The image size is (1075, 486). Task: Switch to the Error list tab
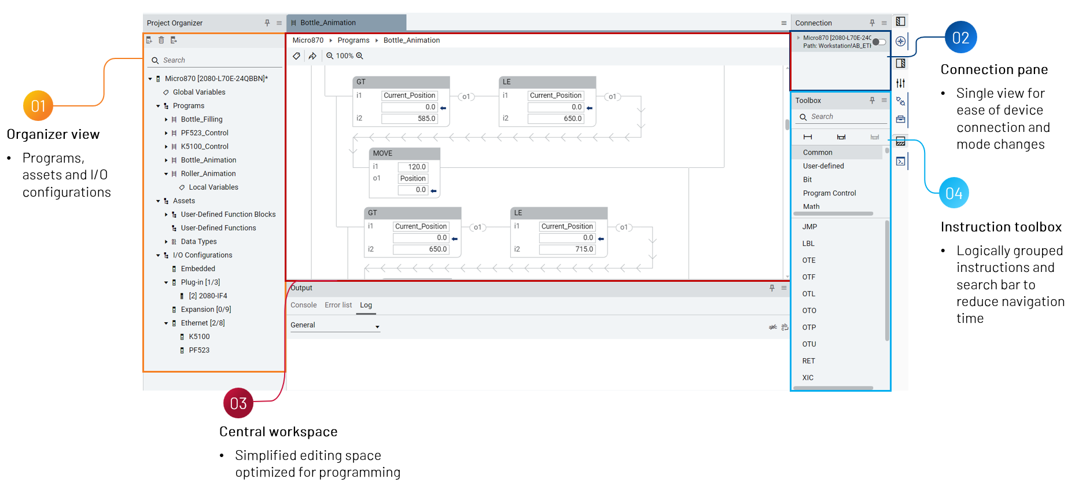338,305
